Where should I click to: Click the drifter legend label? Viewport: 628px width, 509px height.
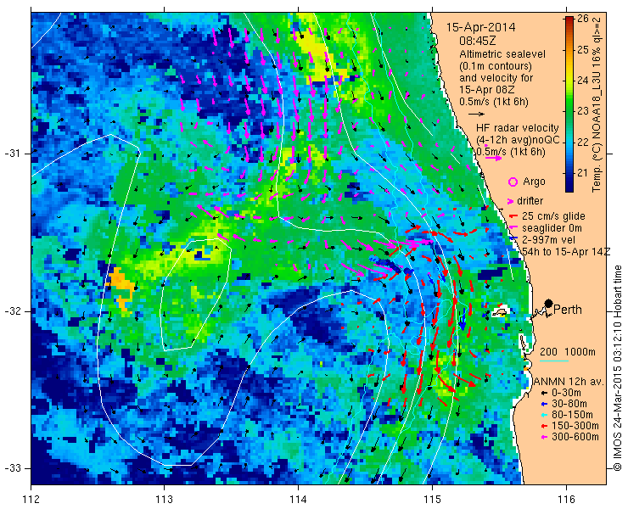pos(530,201)
